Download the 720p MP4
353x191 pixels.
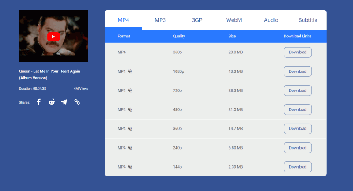click(x=297, y=90)
